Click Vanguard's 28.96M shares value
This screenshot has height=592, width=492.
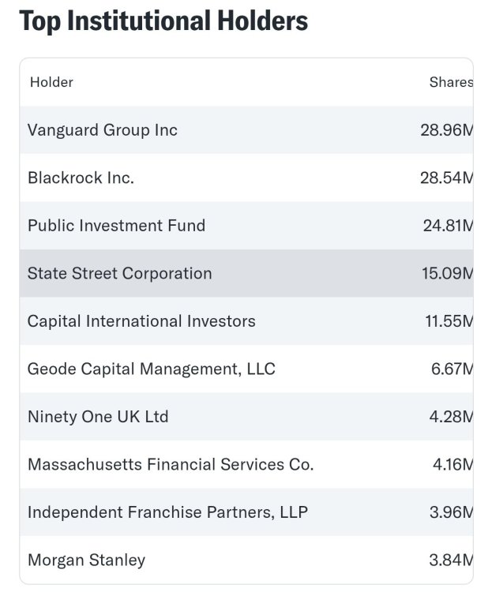click(x=446, y=130)
